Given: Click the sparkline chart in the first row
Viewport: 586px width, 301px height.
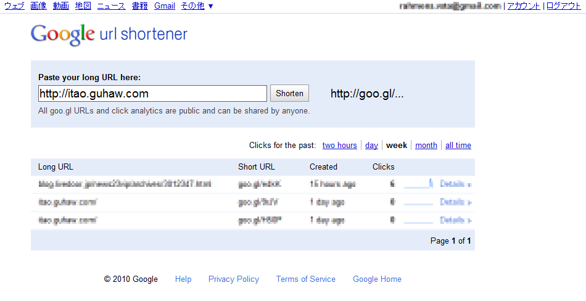Looking at the screenshot, I should click(x=418, y=184).
